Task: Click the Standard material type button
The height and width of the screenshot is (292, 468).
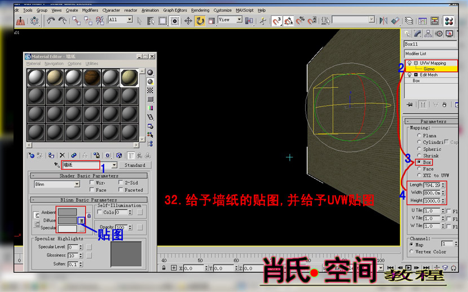Action: (x=135, y=165)
